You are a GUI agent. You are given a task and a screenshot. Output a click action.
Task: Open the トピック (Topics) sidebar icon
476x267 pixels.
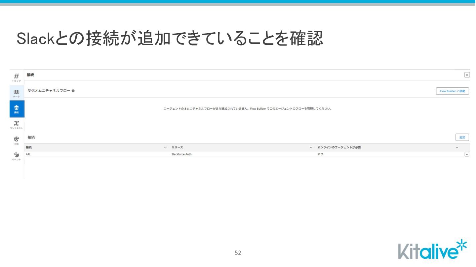pyautogui.click(x=17, y=77)
